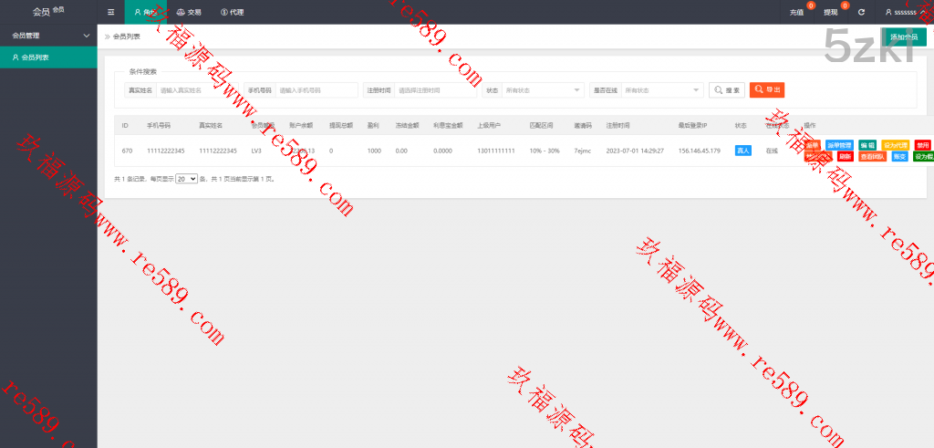934x448 pixels.
Task: Click the invite code 7ejmc cell
Action: [x=583, y=151]
